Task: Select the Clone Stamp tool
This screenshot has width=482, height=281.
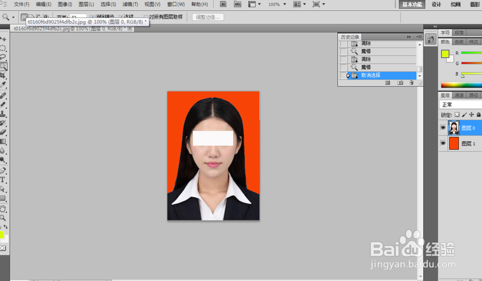Action: tap(3, 113)
